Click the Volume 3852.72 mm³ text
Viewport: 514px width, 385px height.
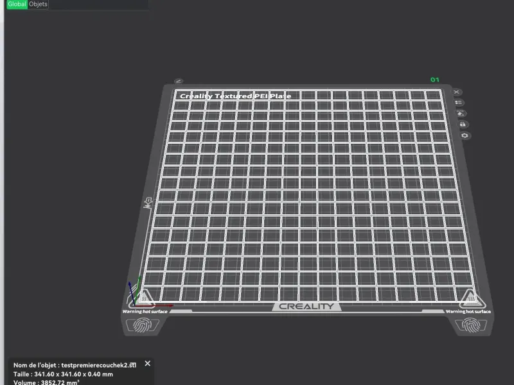point(46,382)
